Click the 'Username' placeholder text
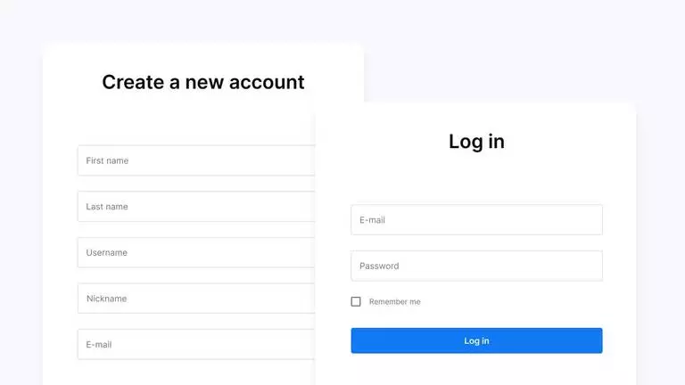The height and width of the screenshot is (385, 685). point(107,253)
